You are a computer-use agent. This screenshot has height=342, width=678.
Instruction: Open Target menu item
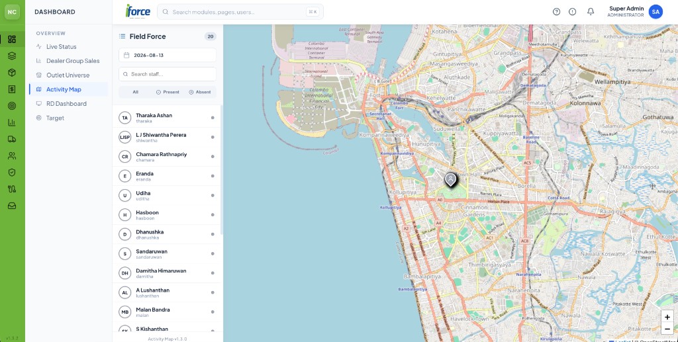click(x=68, y=118)
